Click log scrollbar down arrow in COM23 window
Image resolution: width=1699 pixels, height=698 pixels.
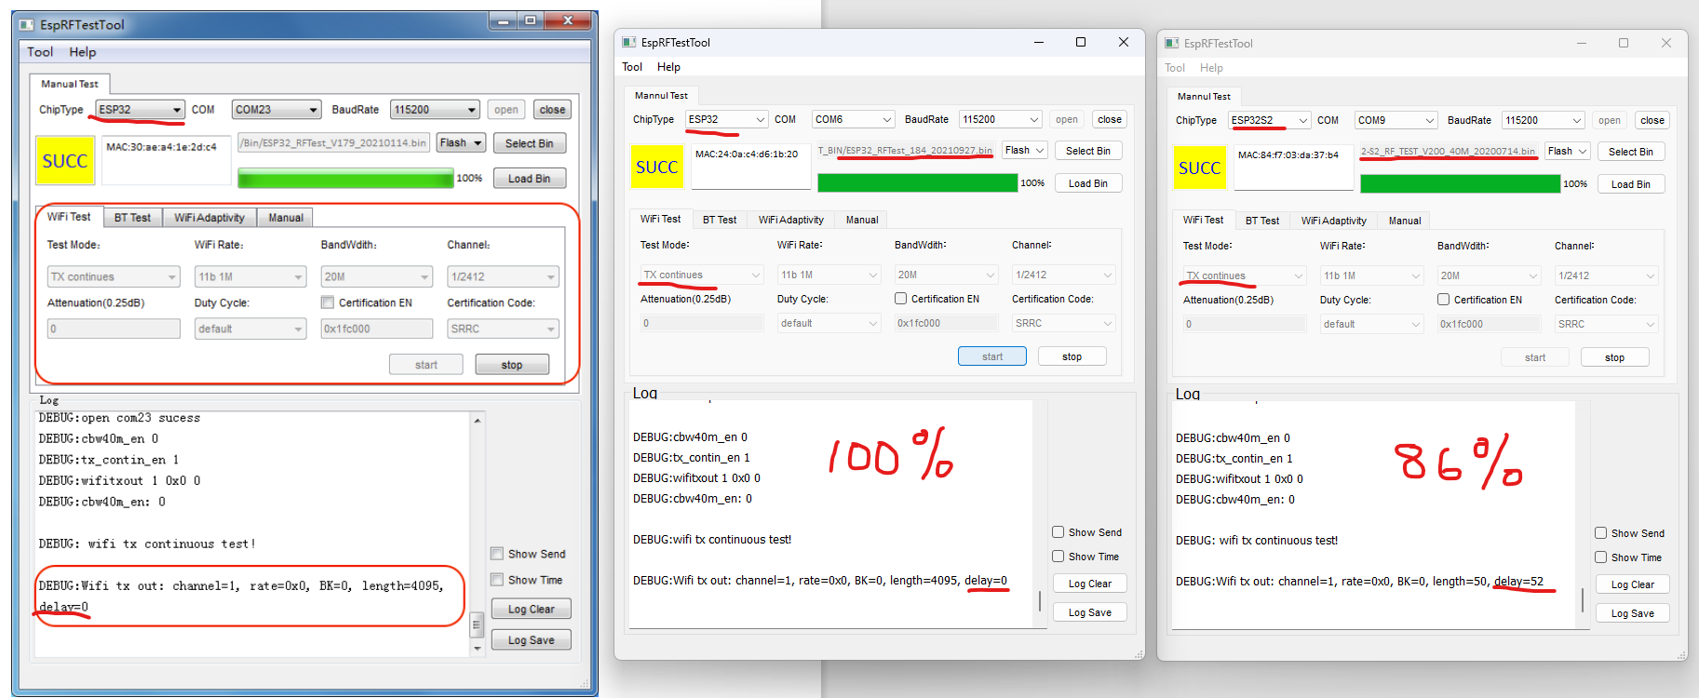[x=478, y=649]
